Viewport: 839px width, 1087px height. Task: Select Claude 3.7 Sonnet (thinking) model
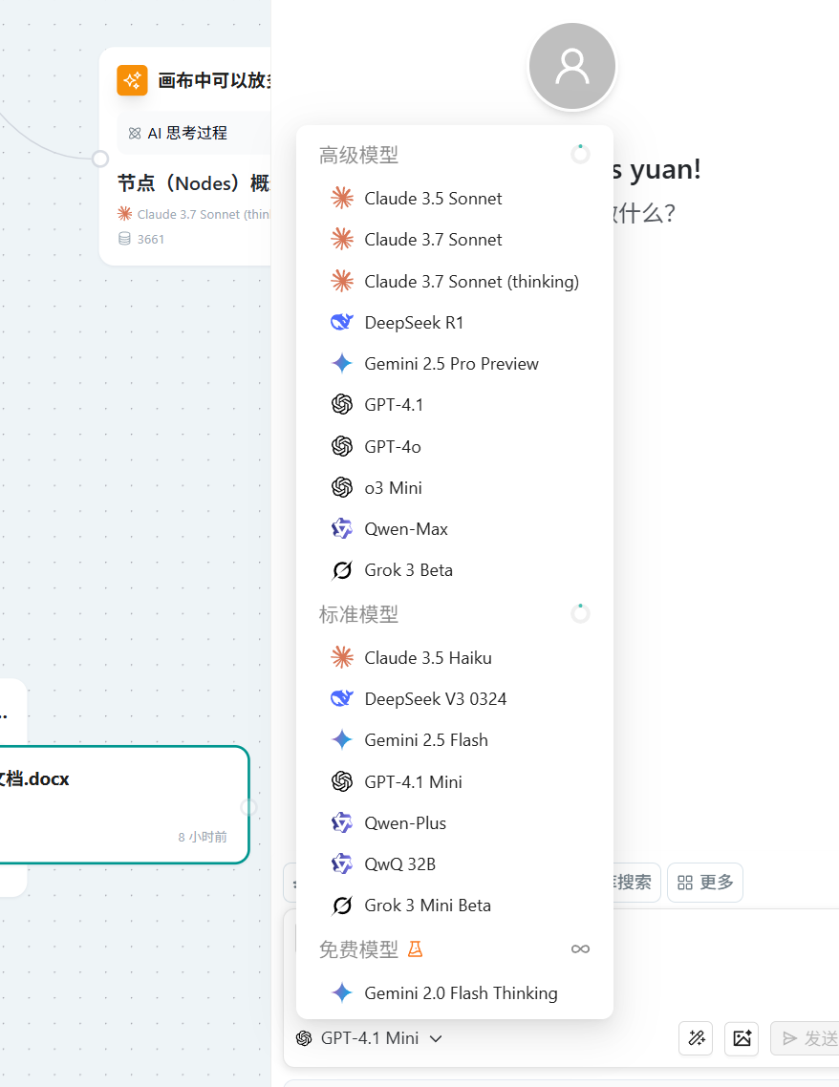[x=471, y=281]
